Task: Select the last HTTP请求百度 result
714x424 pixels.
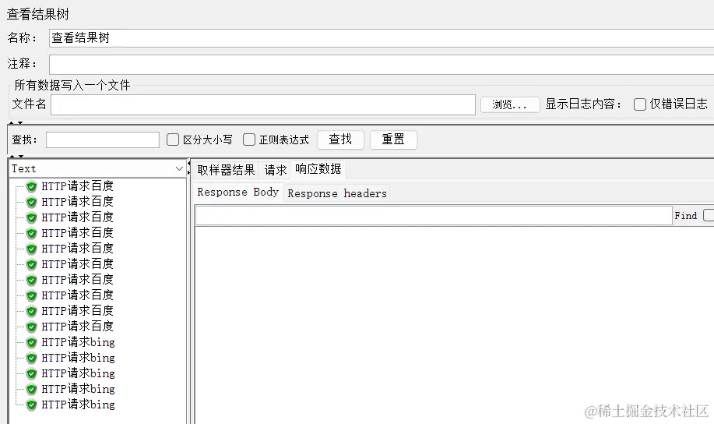Action: [77, 327]
